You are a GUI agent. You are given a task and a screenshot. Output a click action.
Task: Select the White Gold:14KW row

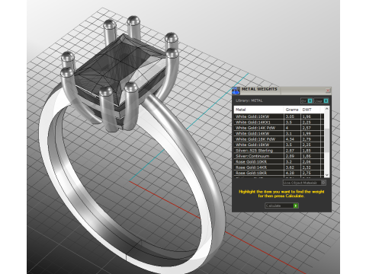(279, 133)
